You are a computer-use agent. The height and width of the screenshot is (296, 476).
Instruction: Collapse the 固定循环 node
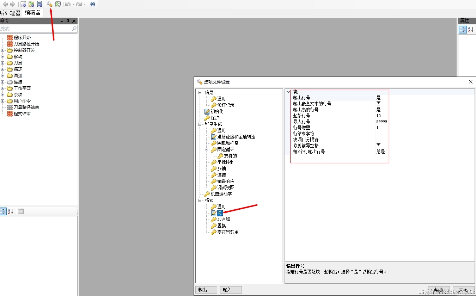click(x=207, y=149)
